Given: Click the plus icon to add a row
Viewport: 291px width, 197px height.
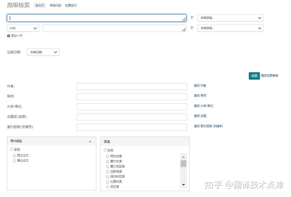Looking at the screenshot, I should coord(8,36).
